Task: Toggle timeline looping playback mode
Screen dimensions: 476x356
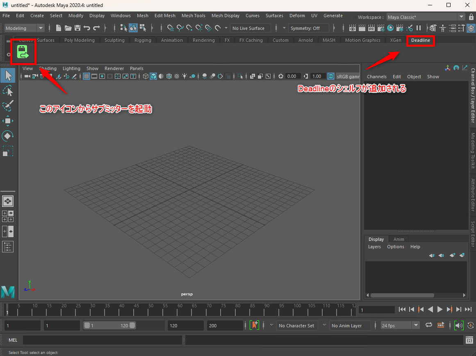Action: click(x=428, y=325)
